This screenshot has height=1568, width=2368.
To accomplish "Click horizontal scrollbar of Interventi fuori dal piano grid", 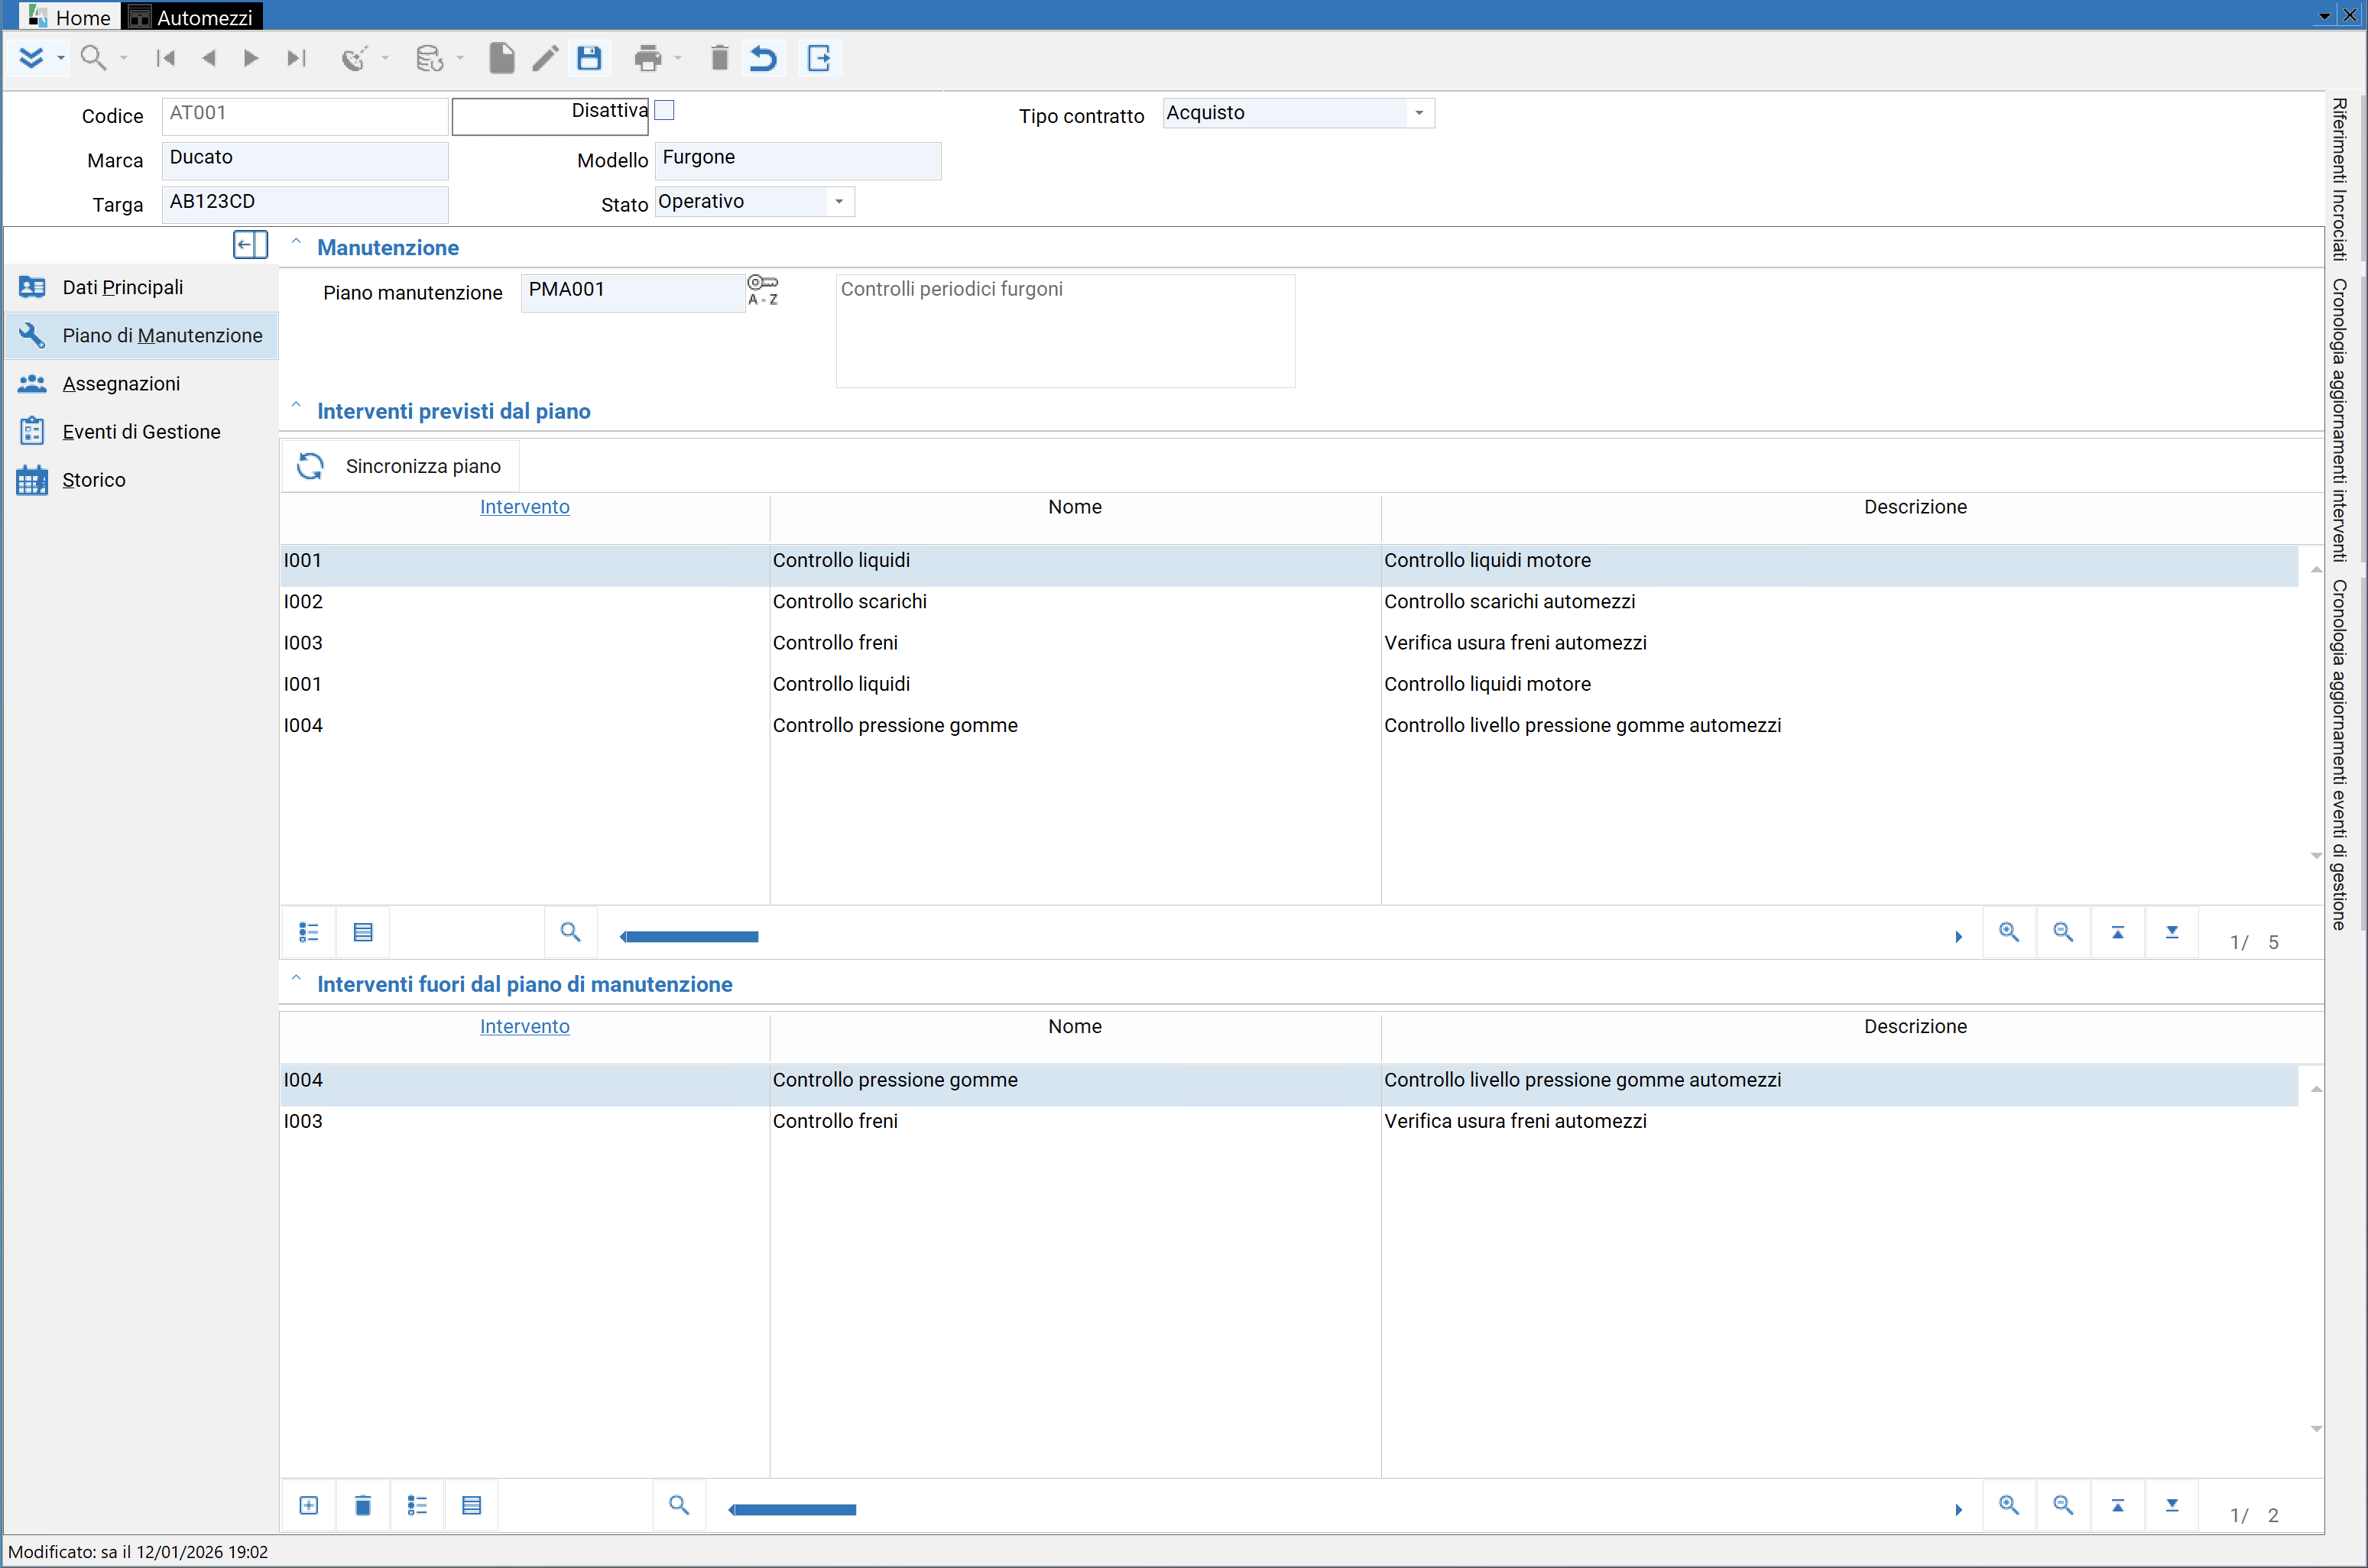I will 792,1509.
